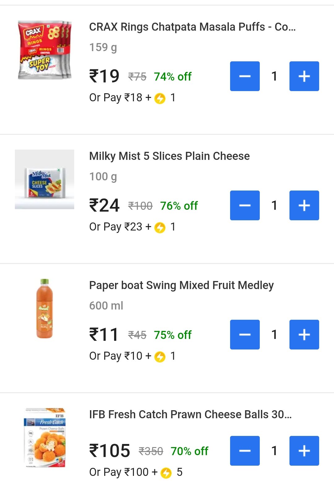The height and width of the screenshot is (492, 334).
Task: Open CRAX Rings Chatpata Masala Puffs title
Action: pos(192,27)
